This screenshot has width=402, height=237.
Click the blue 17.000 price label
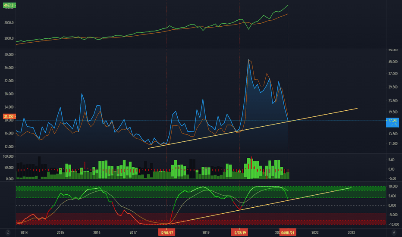click(x=393, y=122)
